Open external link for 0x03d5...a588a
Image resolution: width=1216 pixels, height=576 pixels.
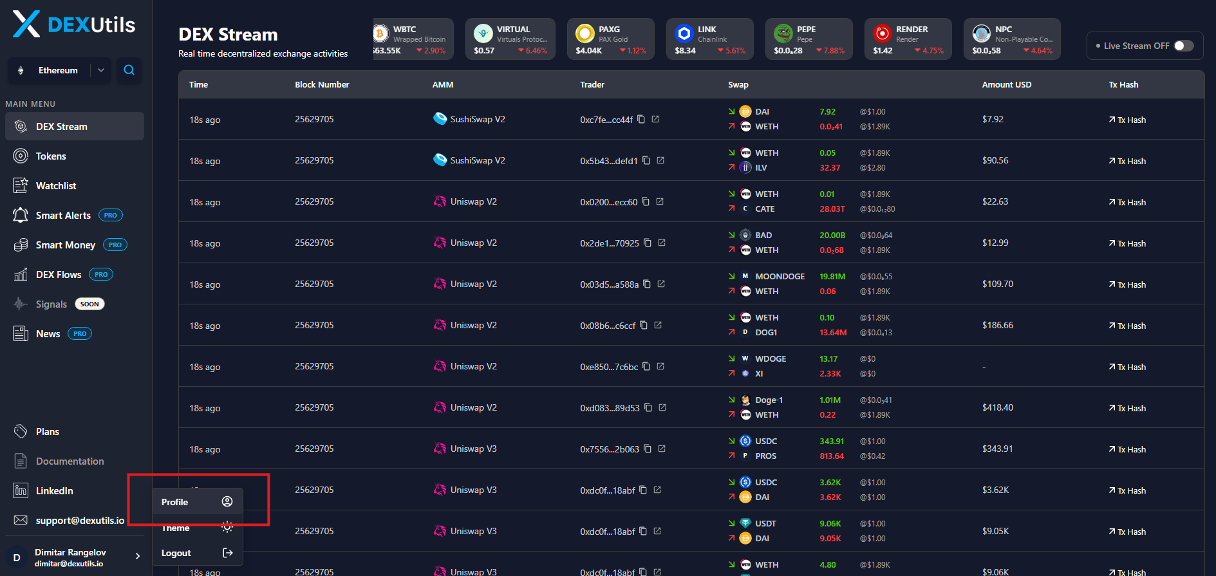(661, 284)
